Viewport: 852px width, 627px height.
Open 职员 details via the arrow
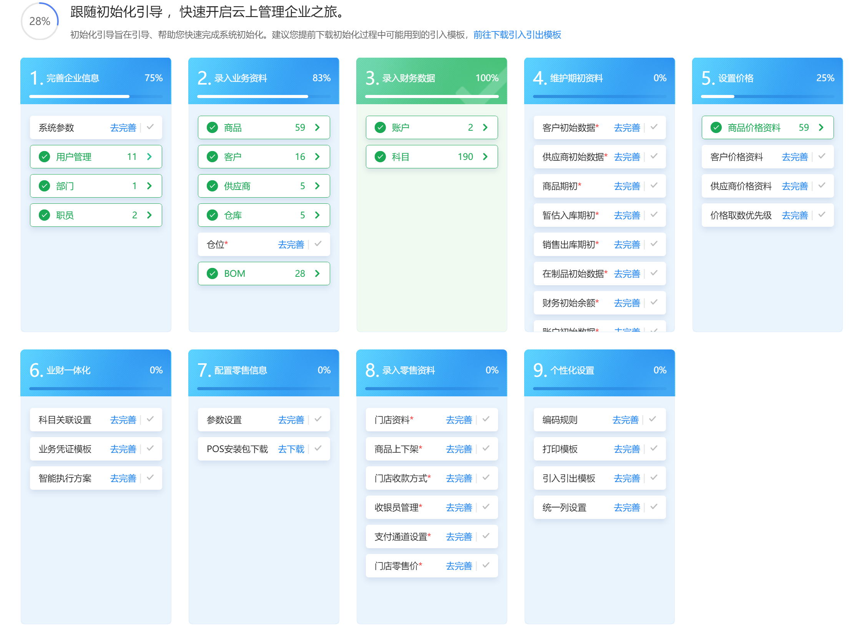coord(149,215)
